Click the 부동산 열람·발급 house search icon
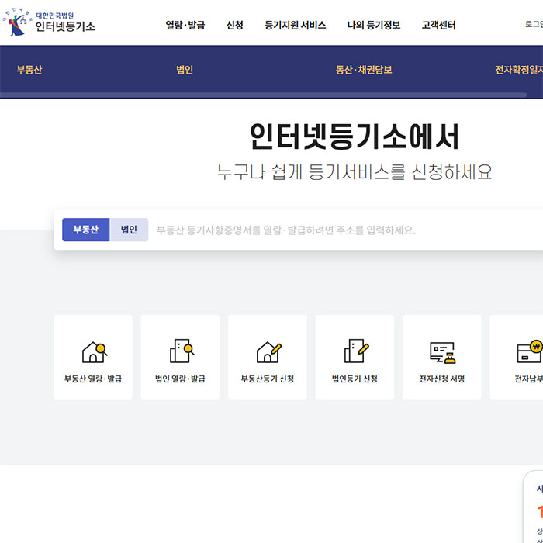Screen dimensions: 543x543 click(94, 352)
